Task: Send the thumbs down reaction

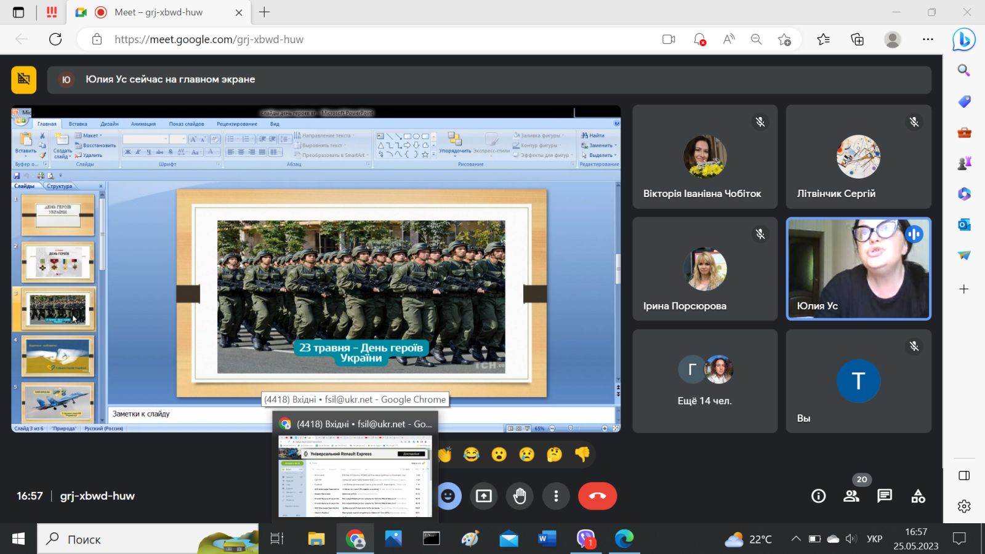Action: point(582,455)
